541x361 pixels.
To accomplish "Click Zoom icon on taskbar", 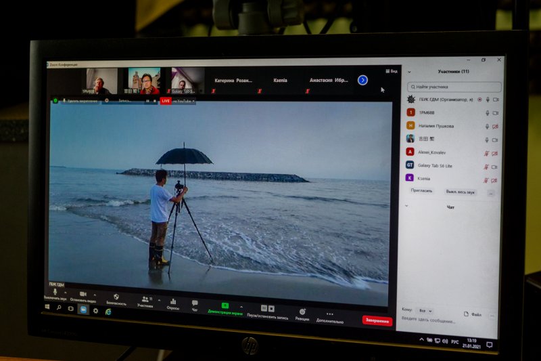I will (x=83, y=310).
